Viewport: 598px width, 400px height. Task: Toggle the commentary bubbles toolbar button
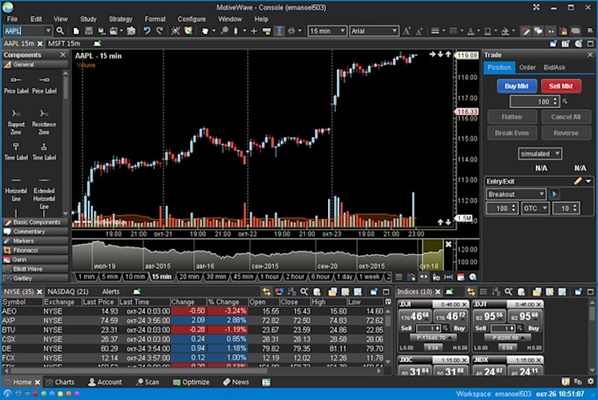(538, 31)
